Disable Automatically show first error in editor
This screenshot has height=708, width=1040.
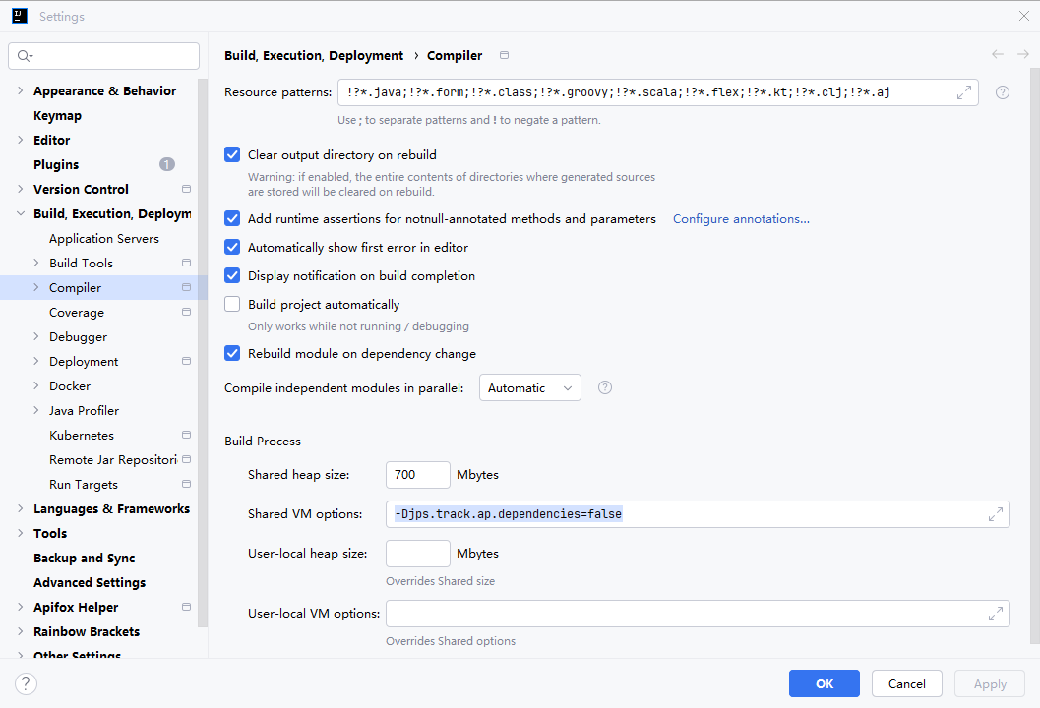click(x=232, y=247)
